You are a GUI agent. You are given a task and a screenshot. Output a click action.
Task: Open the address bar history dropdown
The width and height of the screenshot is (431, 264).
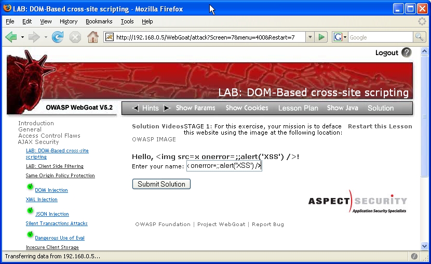(x=310, y=37)
